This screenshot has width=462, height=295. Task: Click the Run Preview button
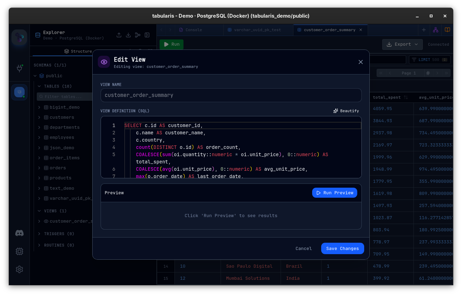point(335,193)
